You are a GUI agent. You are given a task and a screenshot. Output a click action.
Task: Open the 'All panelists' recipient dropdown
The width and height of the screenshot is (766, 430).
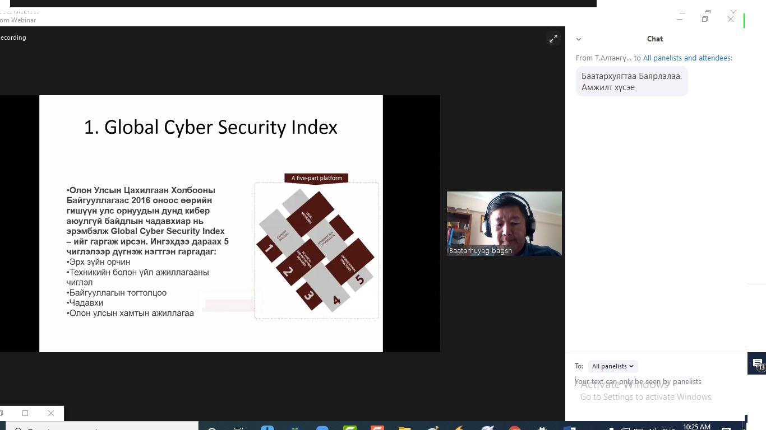[x=612, y=366]
